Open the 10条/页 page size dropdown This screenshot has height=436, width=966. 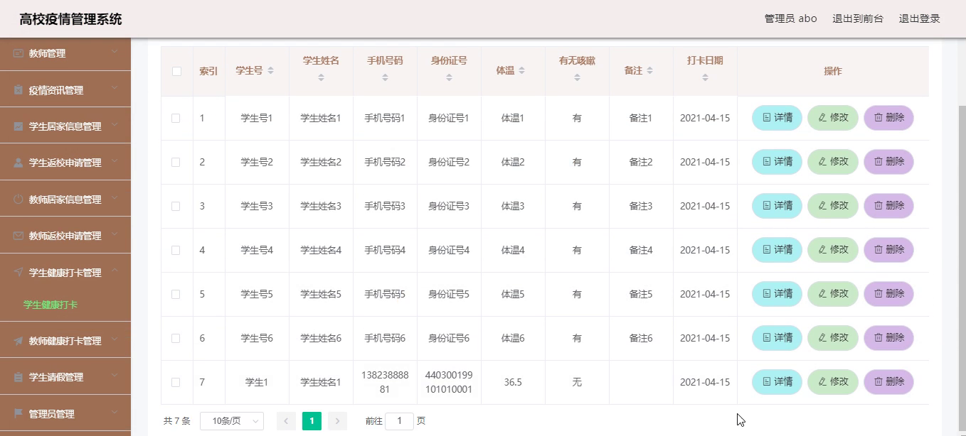click(x=232, y=421)
